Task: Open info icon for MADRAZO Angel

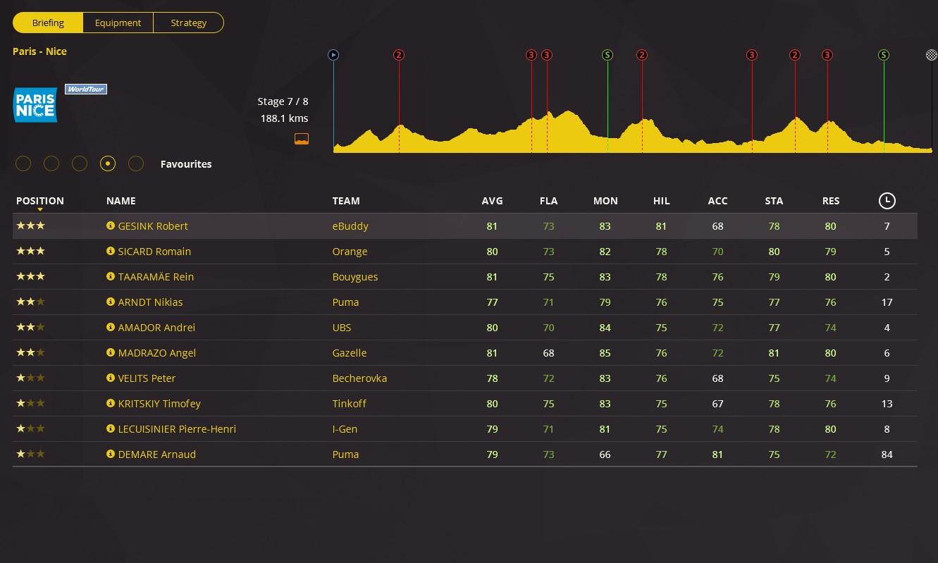Action: tap(110, 353)
